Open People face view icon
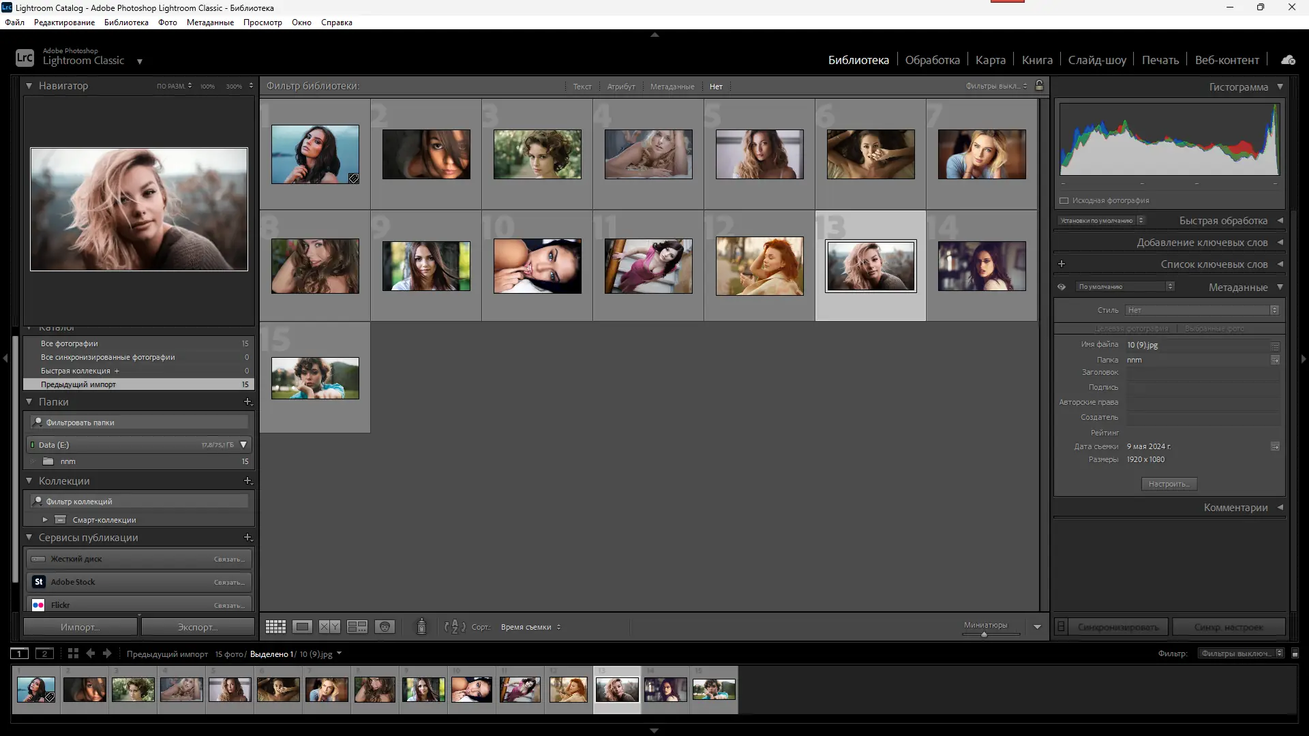This screenshot has width=1309, height=736. point(385,627)
